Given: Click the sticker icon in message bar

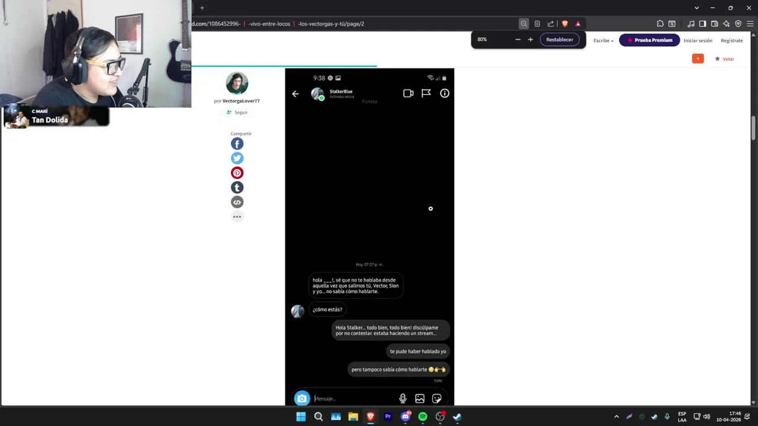Looking at the screenshot, I should [437, 398].
